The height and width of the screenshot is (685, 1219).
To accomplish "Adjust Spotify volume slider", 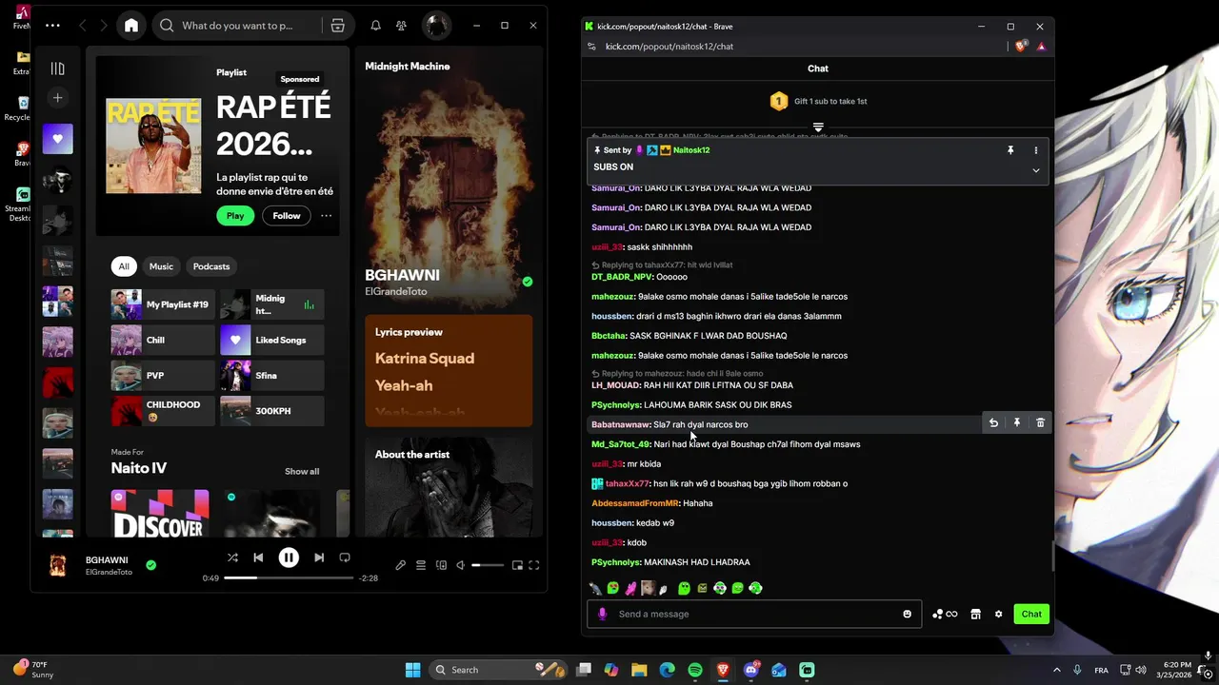I will pos(488,565).
